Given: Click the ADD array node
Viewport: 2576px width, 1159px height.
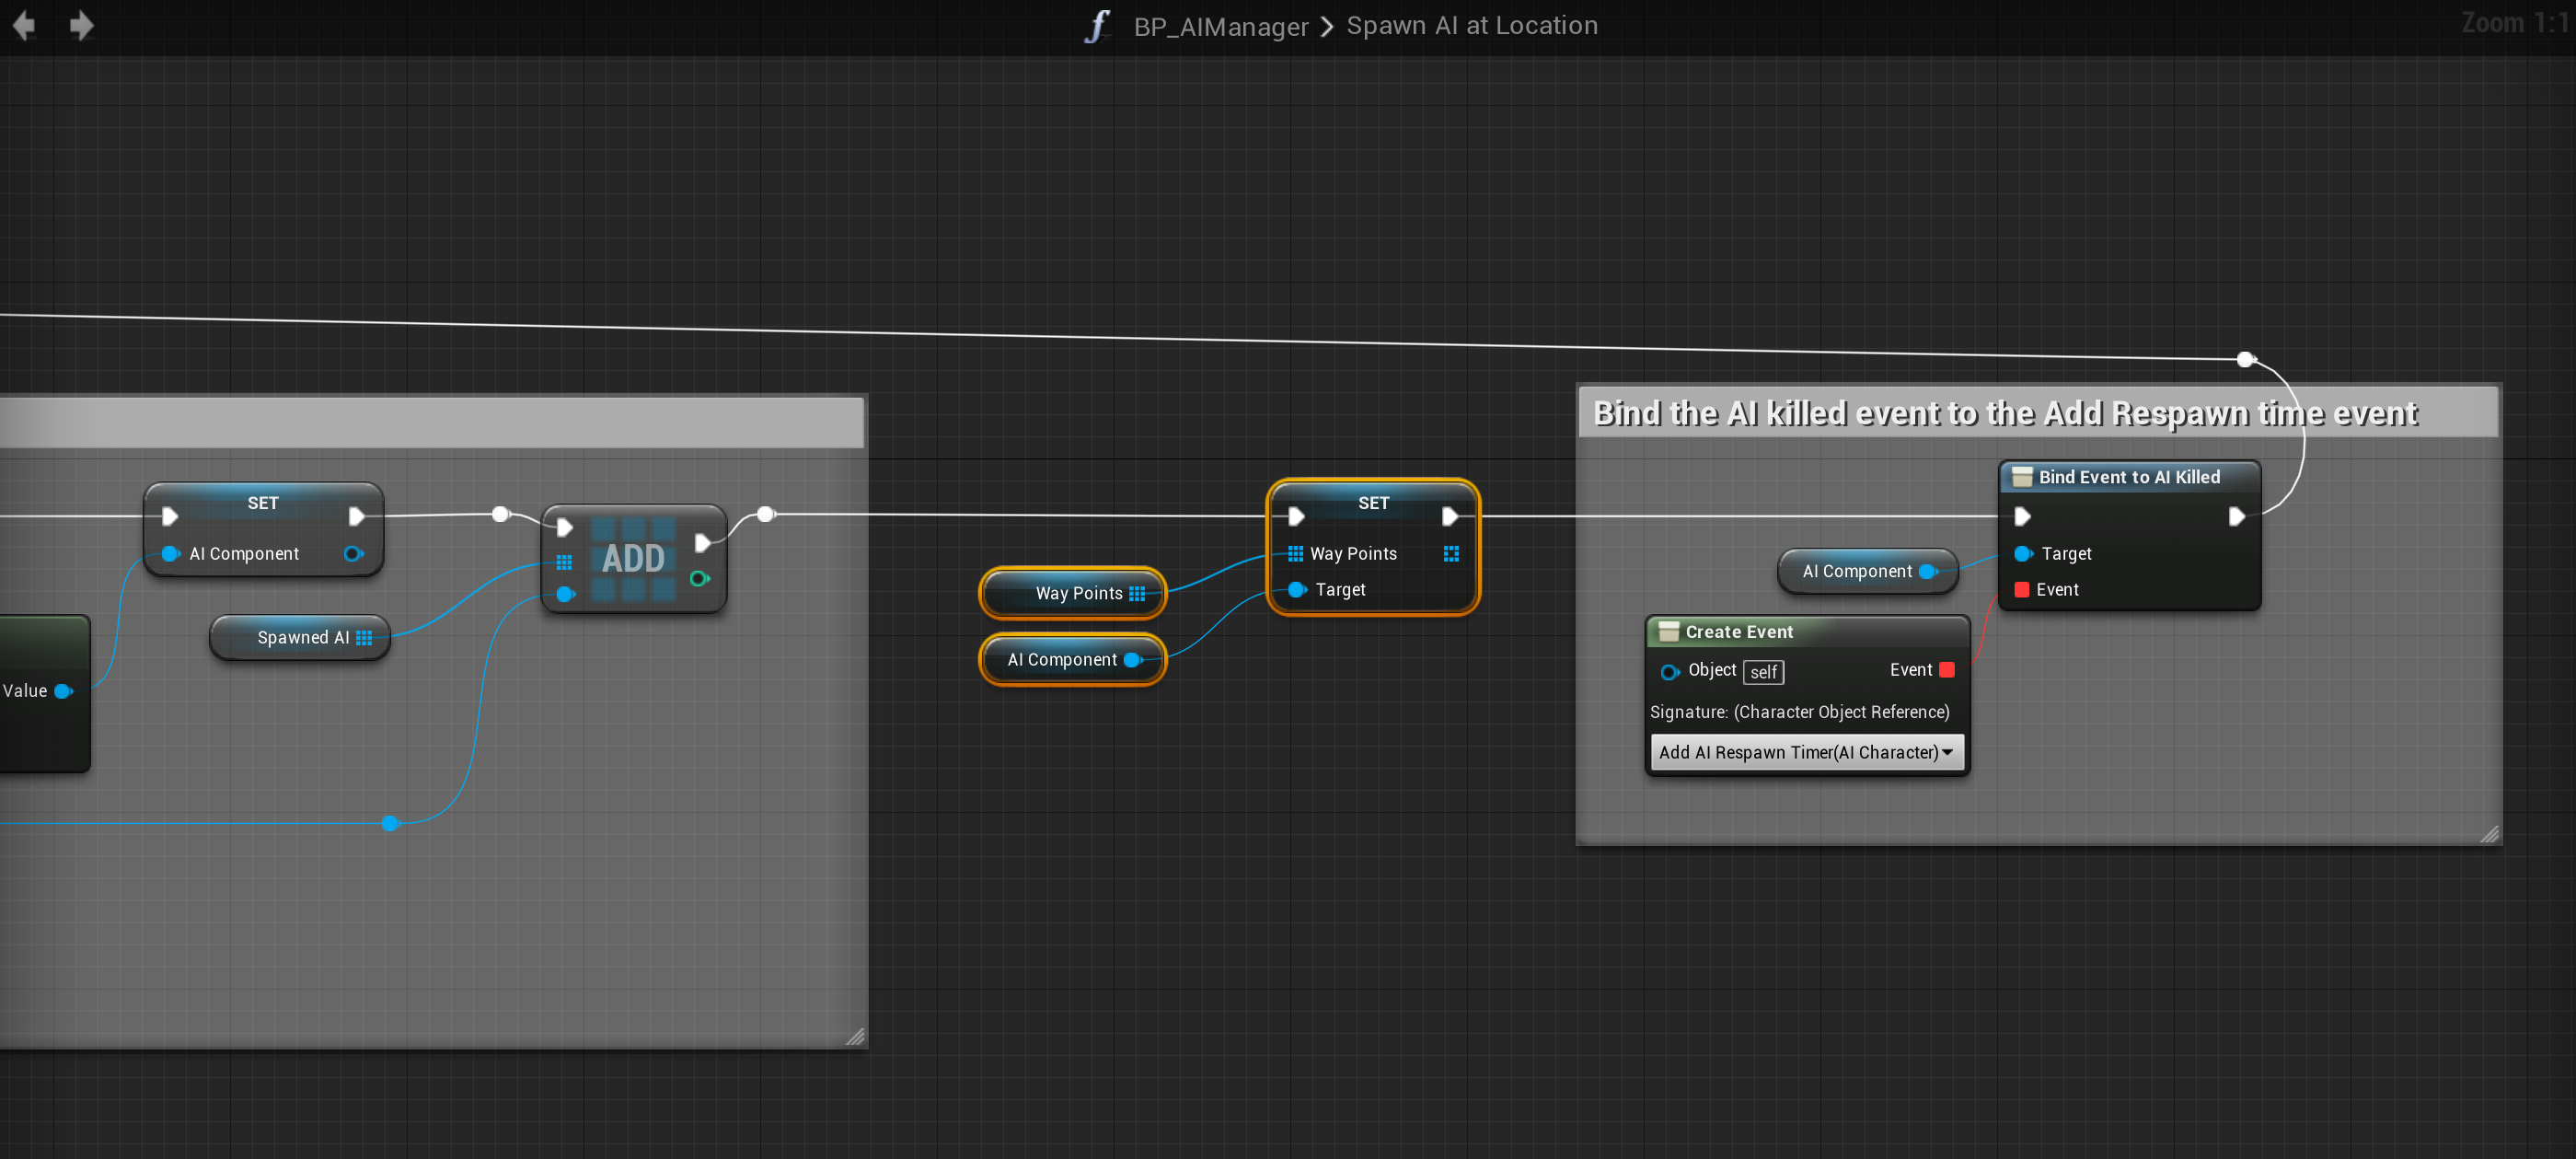Looking at the screenshot, I should (633, 557).
